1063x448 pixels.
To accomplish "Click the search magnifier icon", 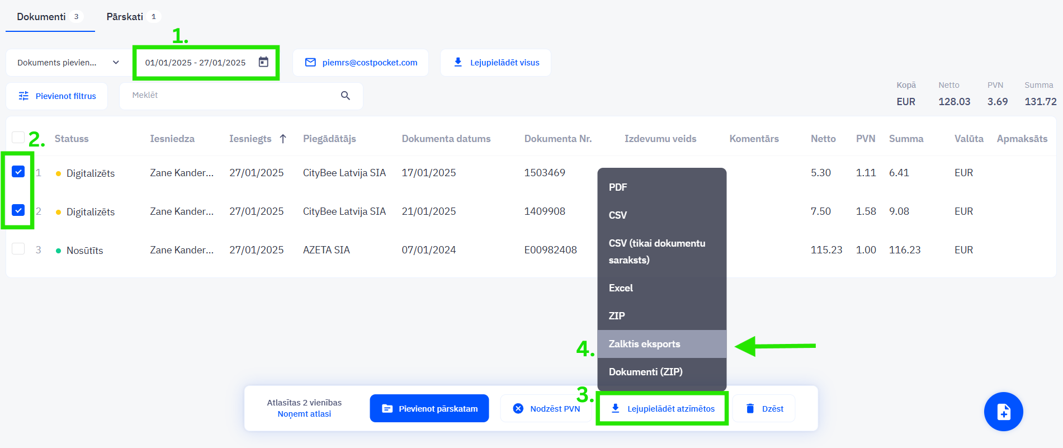I will (x=346, y=96).
